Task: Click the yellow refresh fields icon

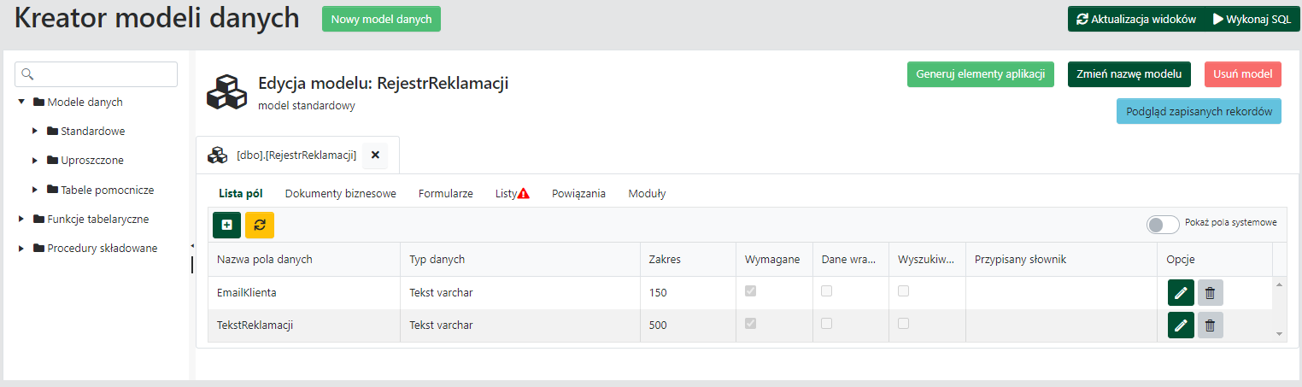Action: [x=260, y=225]
